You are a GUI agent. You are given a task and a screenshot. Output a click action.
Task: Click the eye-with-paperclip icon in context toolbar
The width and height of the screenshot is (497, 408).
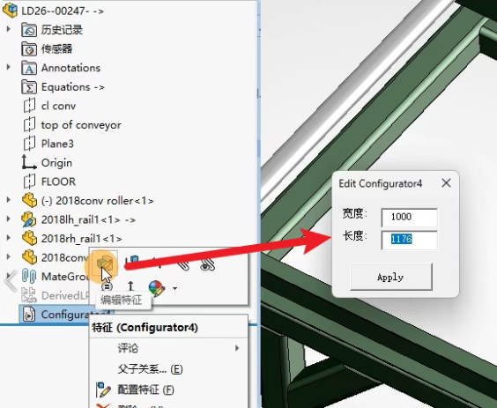(208, 265)
